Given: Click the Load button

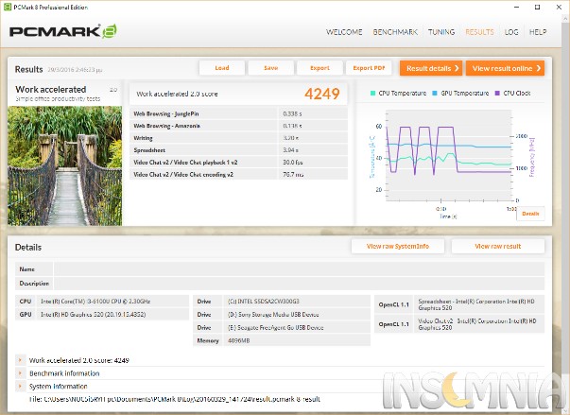Looking at the screenshot, I should [x=222, y=68].
